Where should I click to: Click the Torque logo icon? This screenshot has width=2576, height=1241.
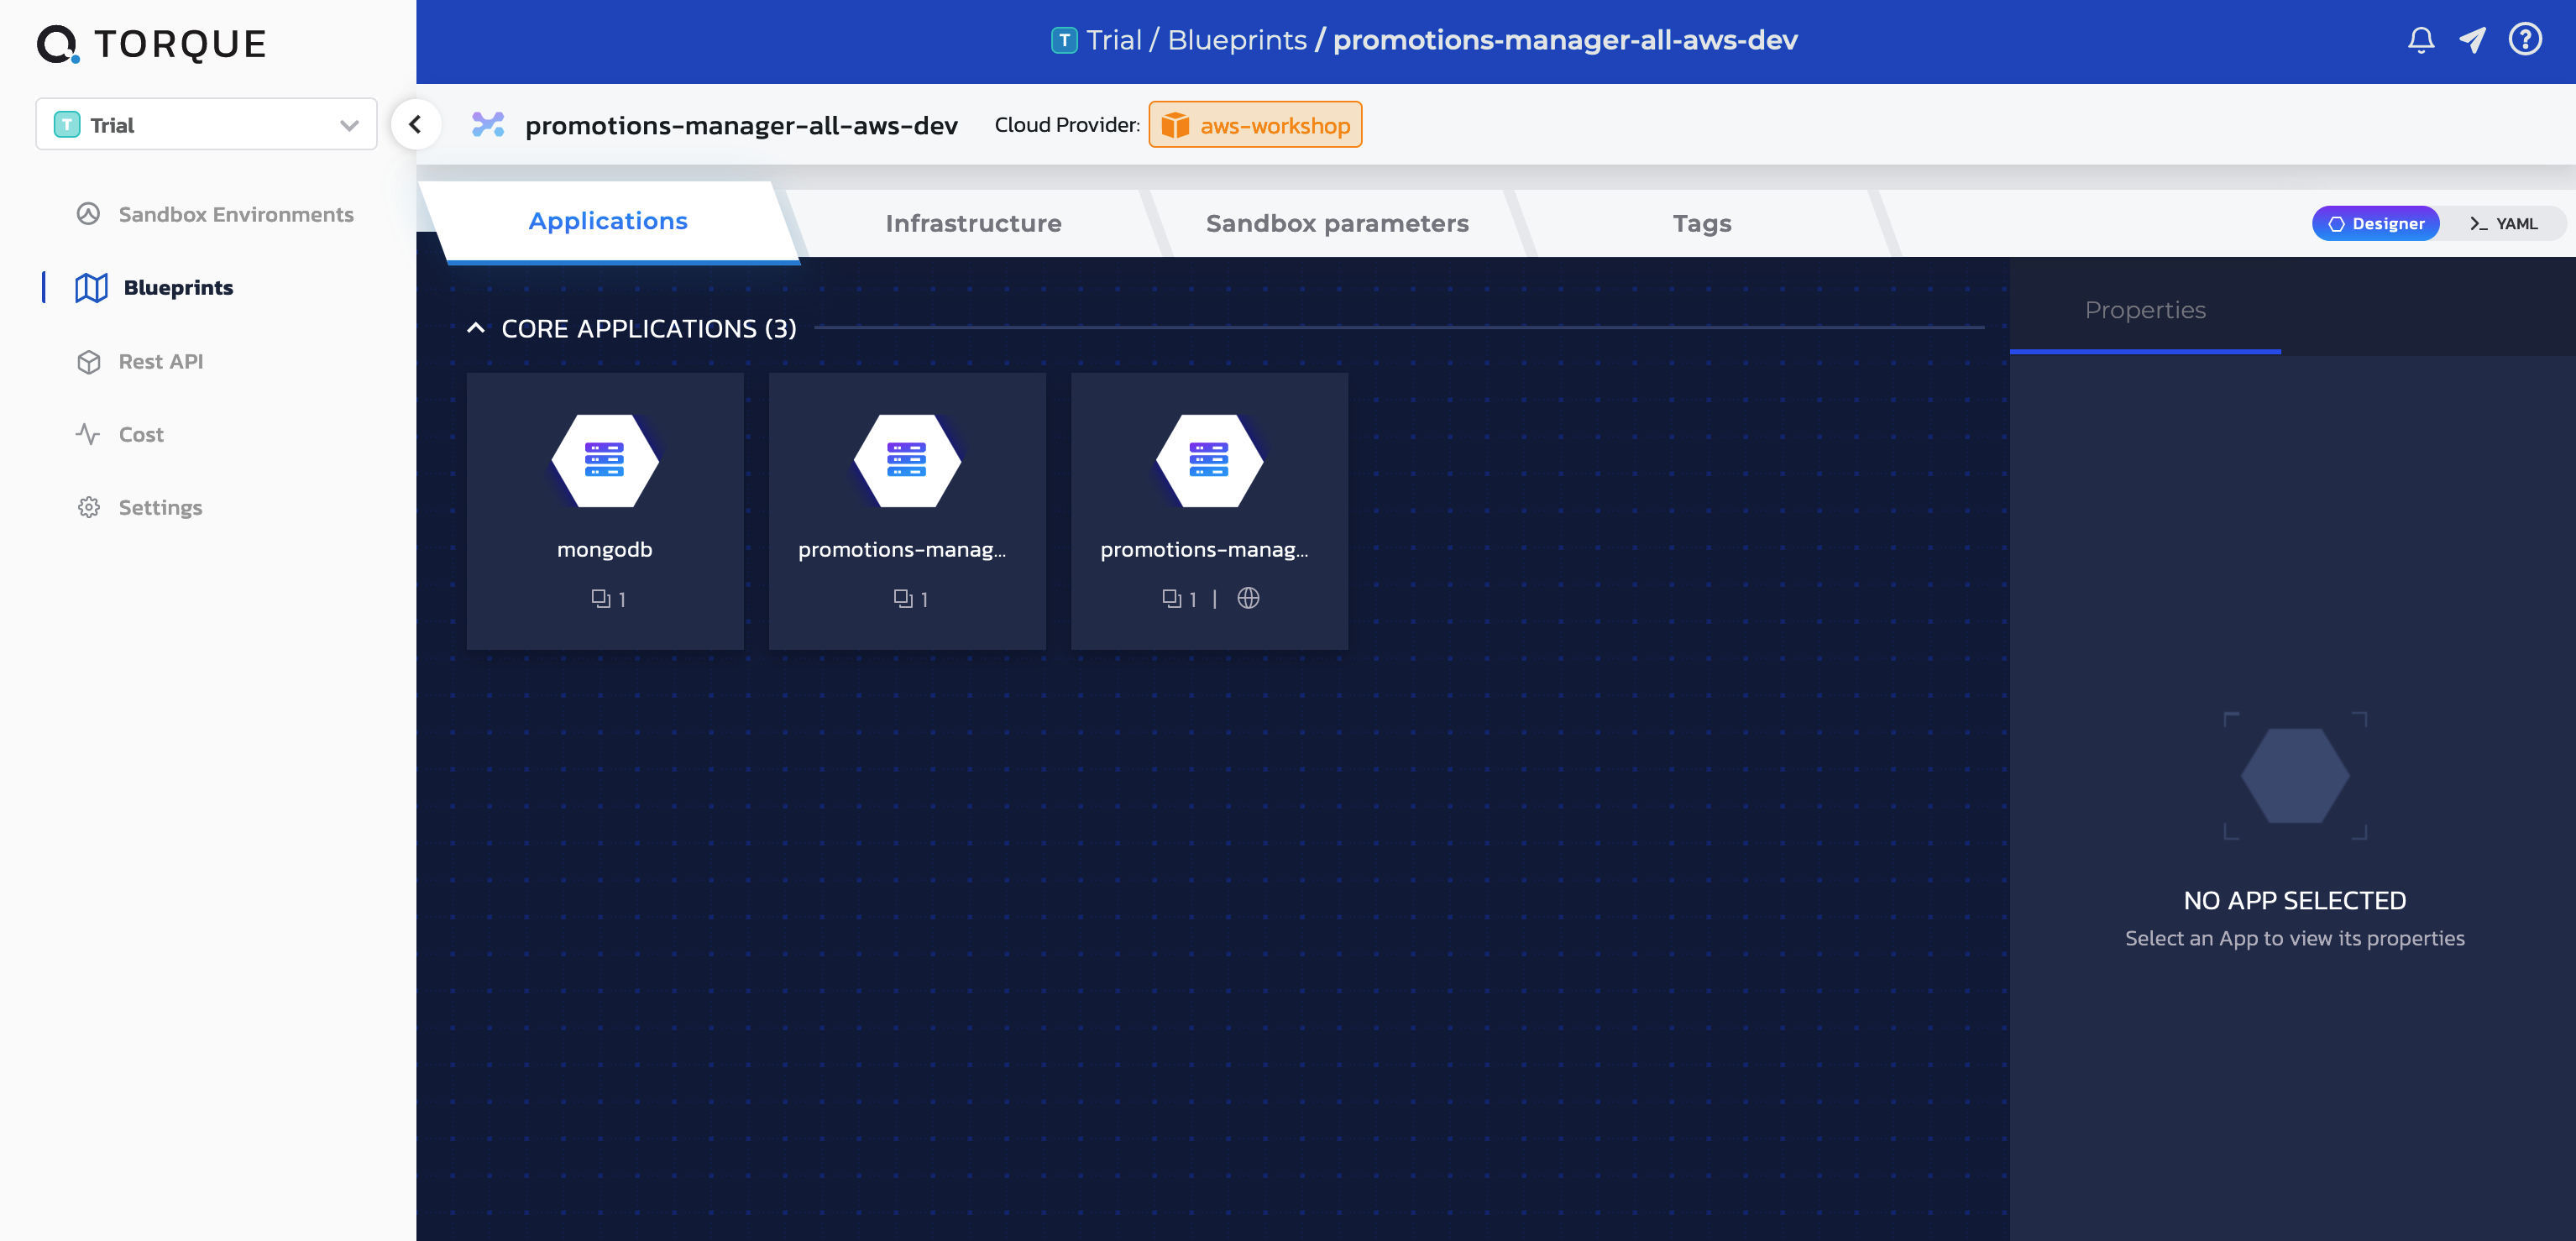[x=58, y=44]
